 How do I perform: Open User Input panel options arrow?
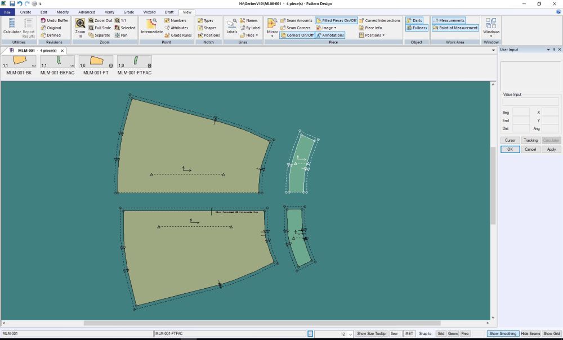548,50
